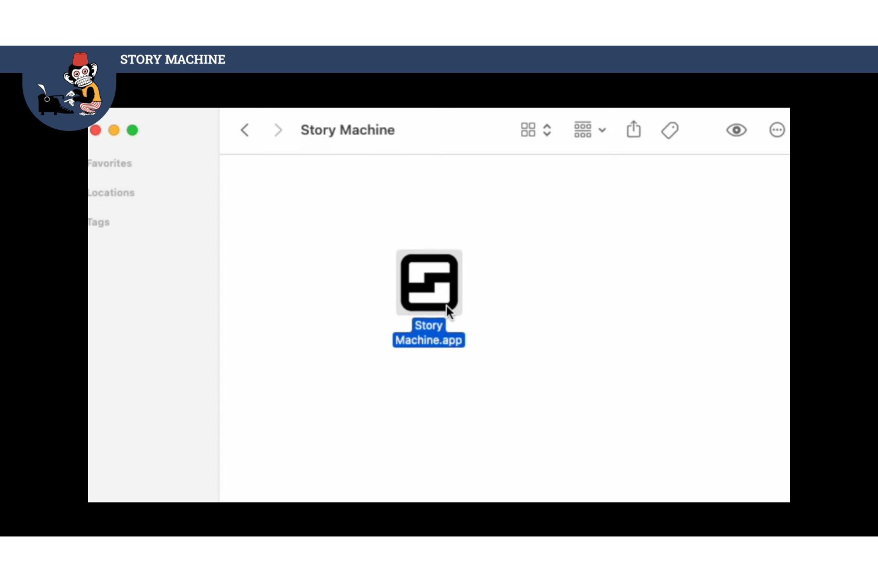Expand the Locations sidebar section
878x585 pixels.
pos(111,192)
